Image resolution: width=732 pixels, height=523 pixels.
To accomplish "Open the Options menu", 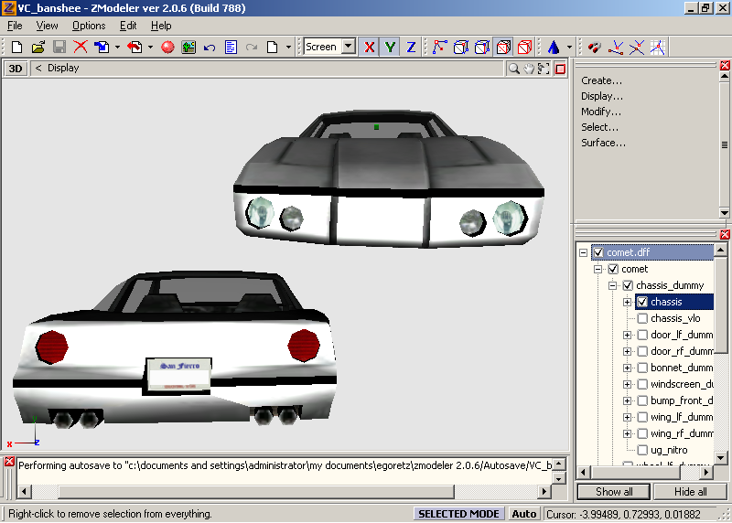I will tap(89, 26).
